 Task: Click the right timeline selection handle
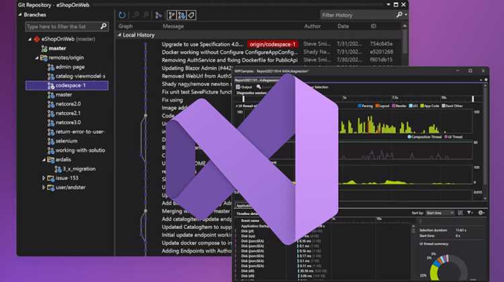pyautogui.click(x=473, y=99)
